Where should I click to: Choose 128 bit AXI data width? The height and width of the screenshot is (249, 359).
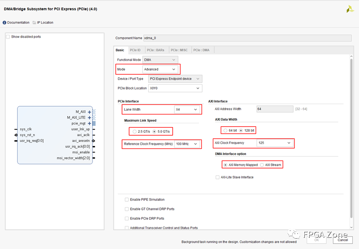pos(241,130)
